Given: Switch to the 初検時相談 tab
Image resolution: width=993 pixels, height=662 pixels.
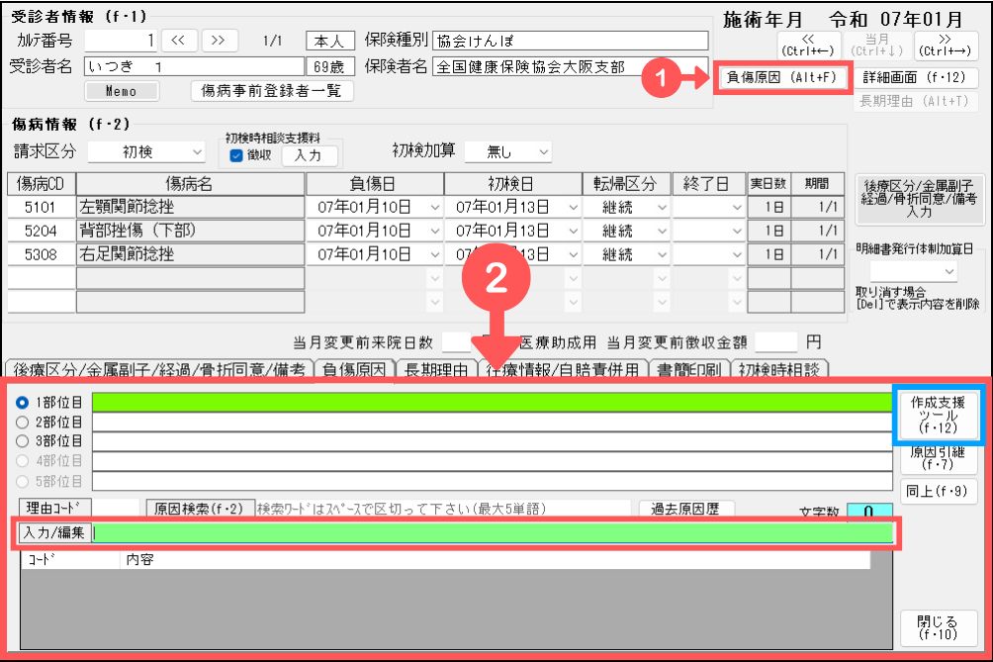Looking at the screenshot, I should tap(778, 370).
